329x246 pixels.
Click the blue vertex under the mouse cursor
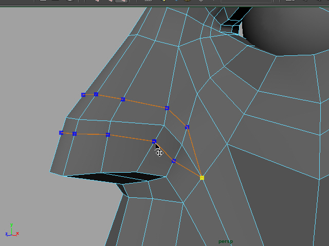pos(154,141)
